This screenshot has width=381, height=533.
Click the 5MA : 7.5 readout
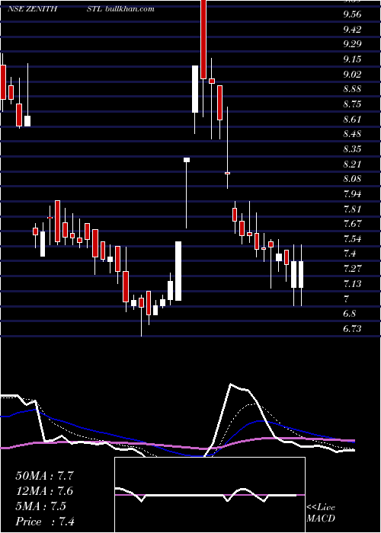(x=41, y=506)
